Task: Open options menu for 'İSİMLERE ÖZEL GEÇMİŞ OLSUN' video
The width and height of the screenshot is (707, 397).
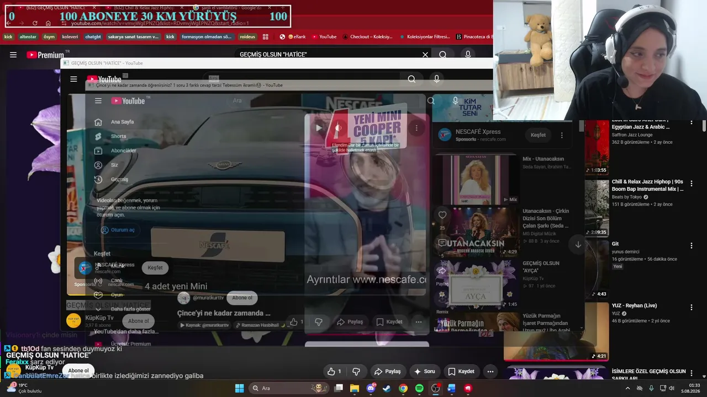Action: click(691, 373)
